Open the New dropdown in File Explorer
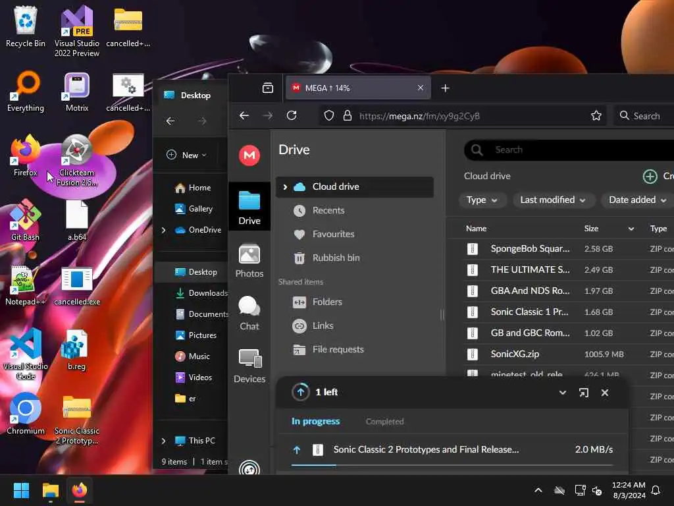The width and height of the screenshot is (674, 506). pos(186,155)
